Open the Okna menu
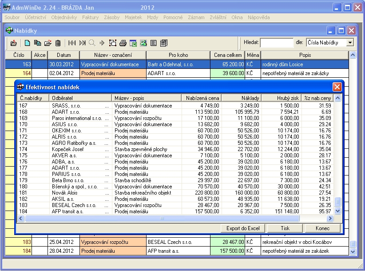The height and width of the screenshot is (271, 365). pyautogui.click(x=237, y=17)
